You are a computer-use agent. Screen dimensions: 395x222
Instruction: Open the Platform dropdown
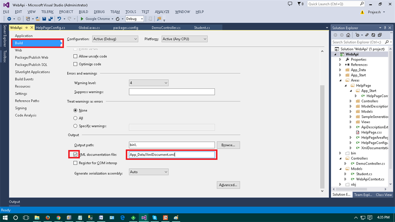tap(184, 39)
